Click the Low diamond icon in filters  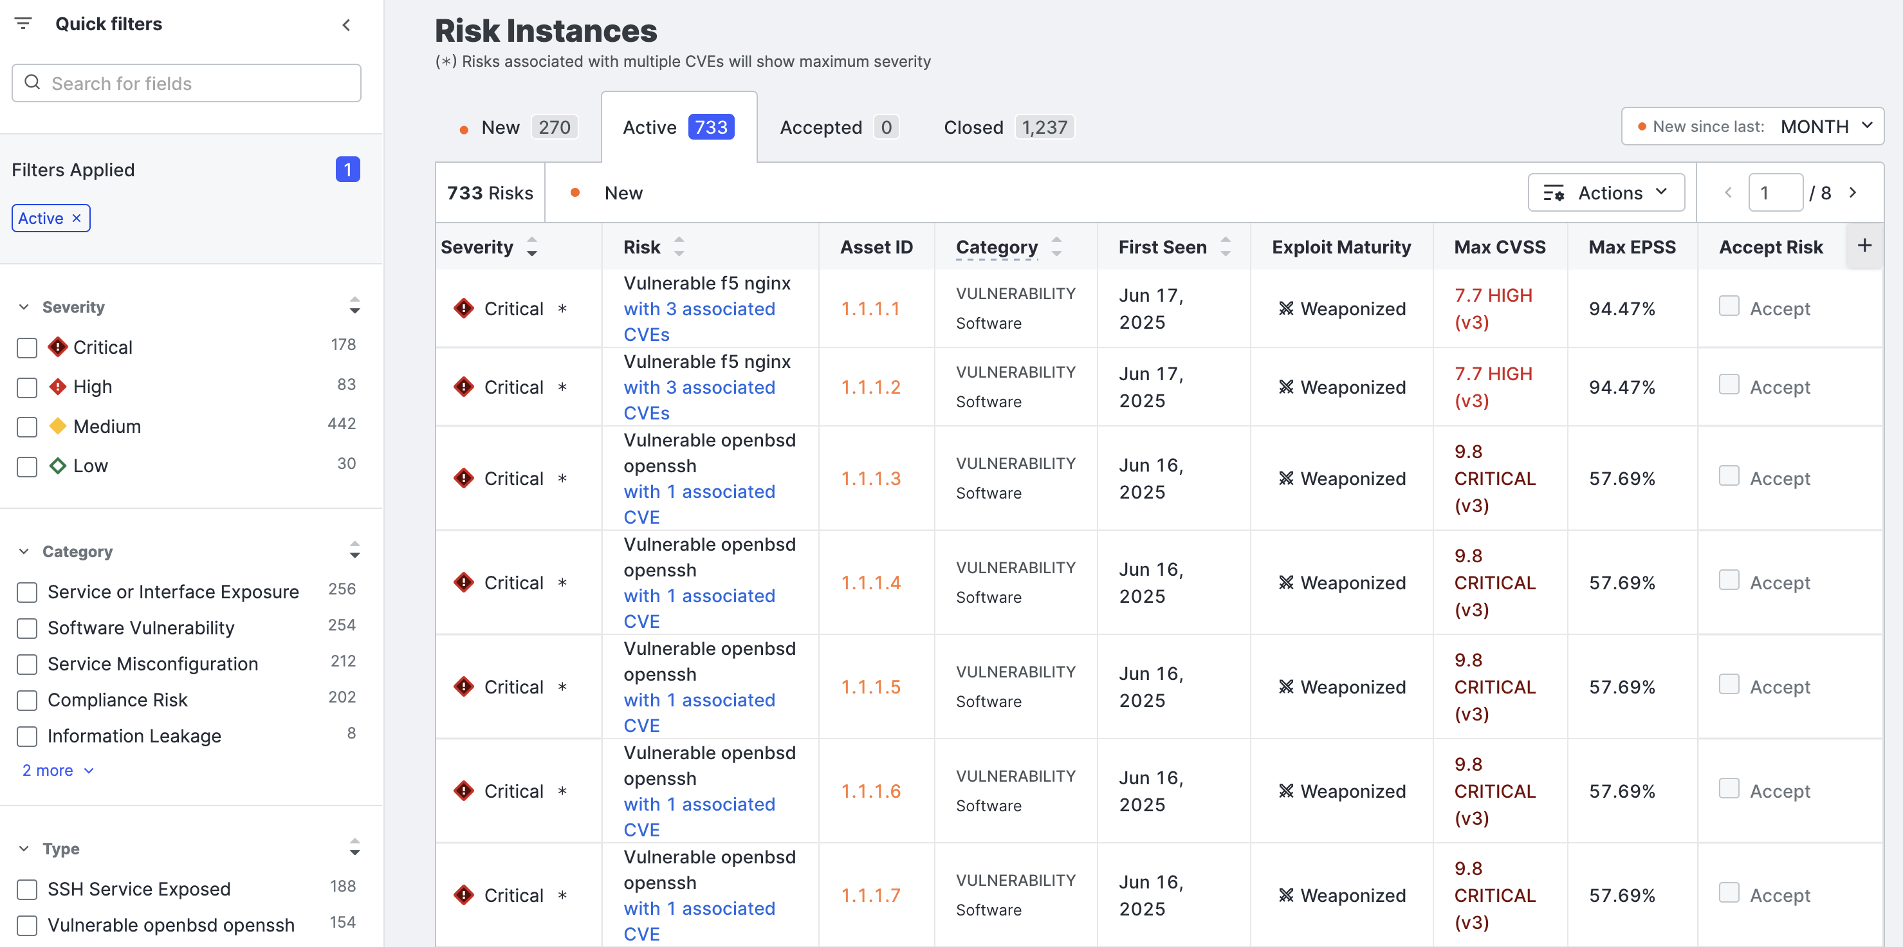(x=58, y=465)
